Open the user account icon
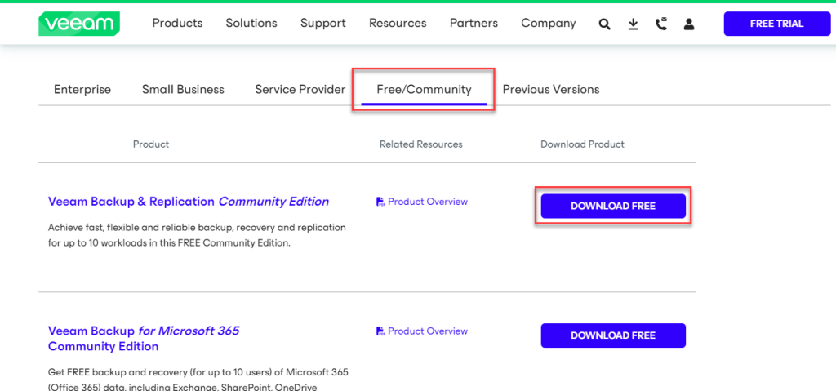 [689, 24]
